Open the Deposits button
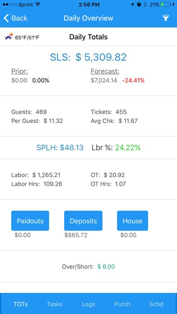 [x=83, y=221]
